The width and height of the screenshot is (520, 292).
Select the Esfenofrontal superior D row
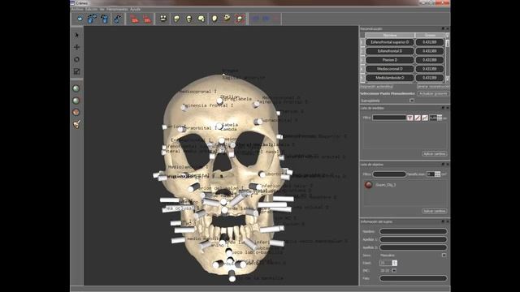point(390,42)
